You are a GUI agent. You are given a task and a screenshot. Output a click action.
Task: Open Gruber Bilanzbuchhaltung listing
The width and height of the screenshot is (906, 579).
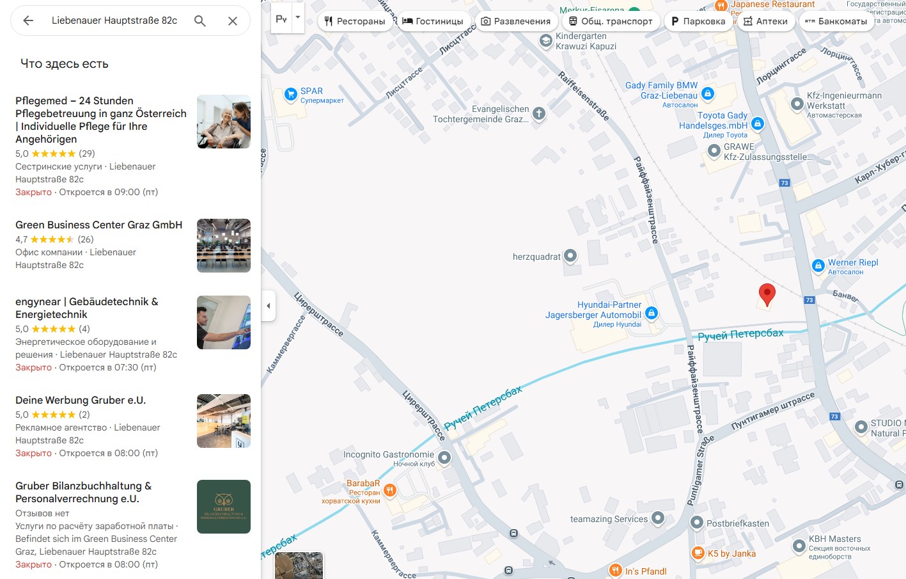coord(84,492)
